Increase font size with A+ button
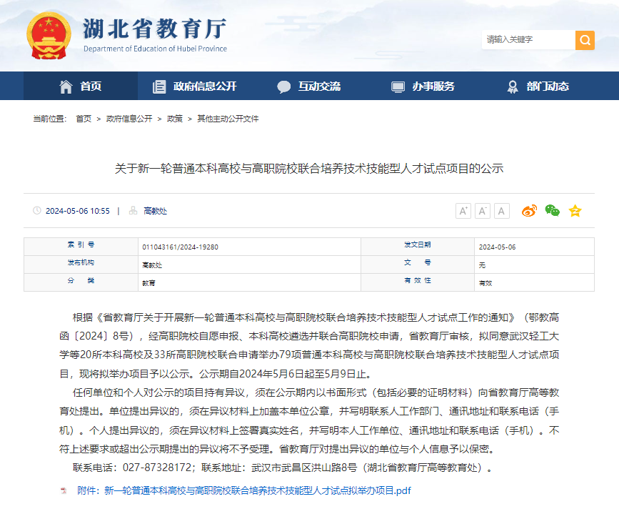619x509 pixels. 463,210
